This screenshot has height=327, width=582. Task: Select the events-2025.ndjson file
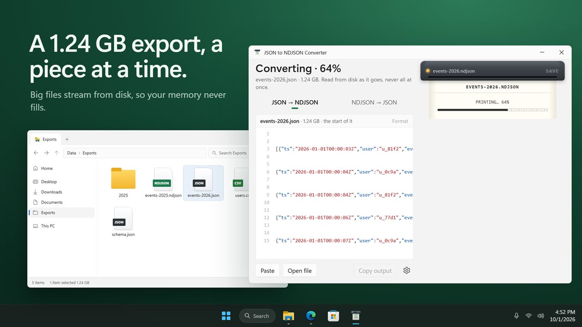click(163, 183)
